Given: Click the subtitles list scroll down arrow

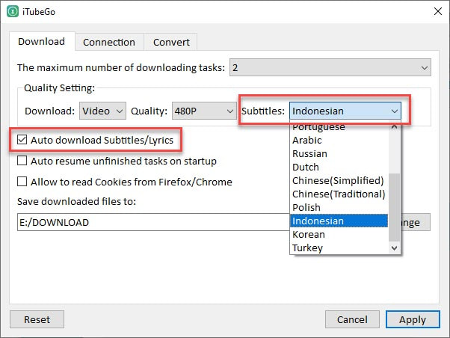Looking at the screenshot, I should [395, 248].
